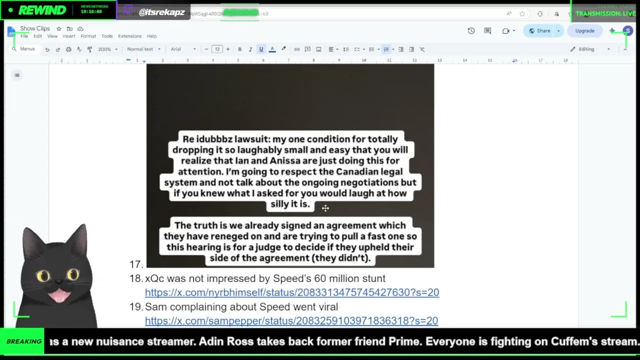Open the Help menu
The image size is (640, 360).
pos(151,36)
